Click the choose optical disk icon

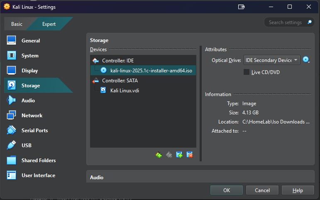click(306, 60)
